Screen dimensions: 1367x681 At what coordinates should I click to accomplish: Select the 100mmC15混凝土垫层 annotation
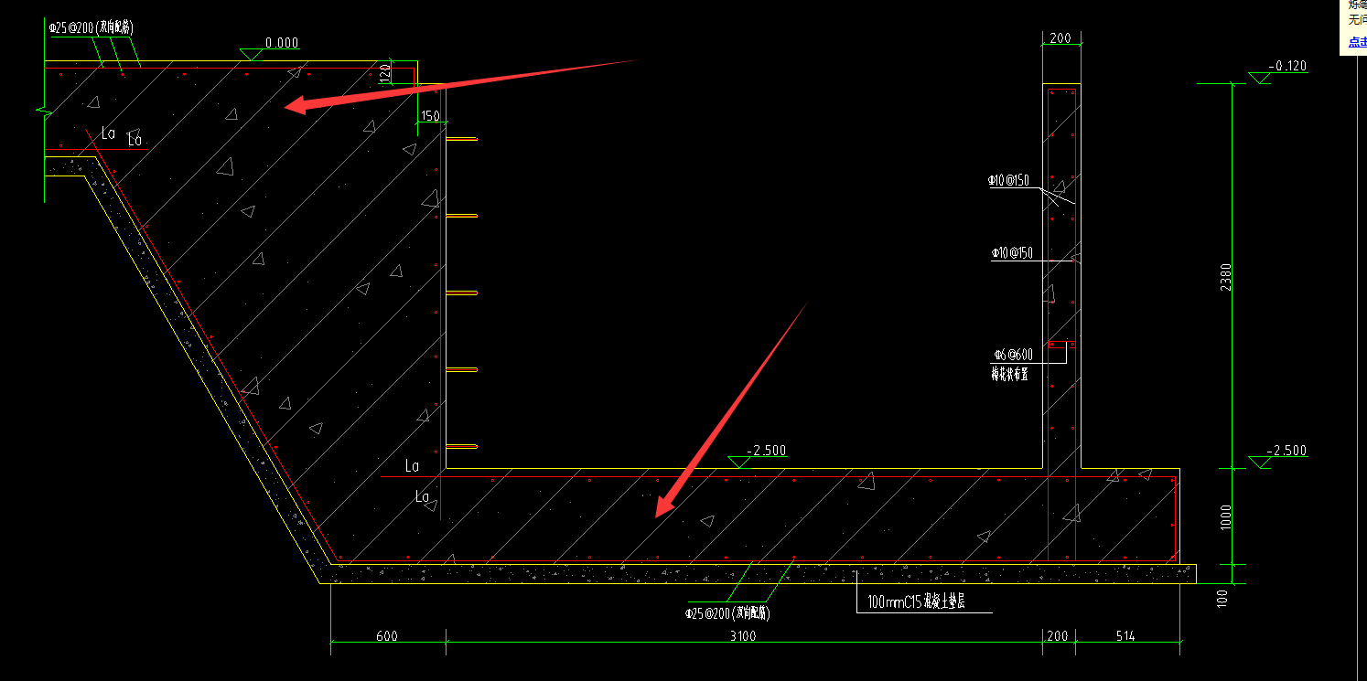click(x=918, y=602)
